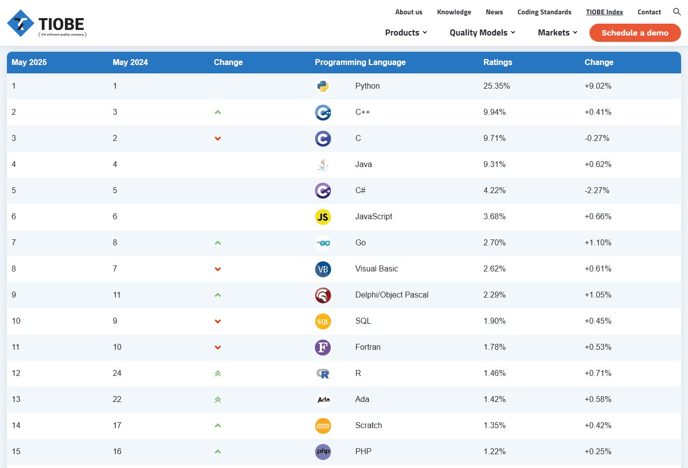
Task: Click the Ratings column header
Action: click(498, 62)
